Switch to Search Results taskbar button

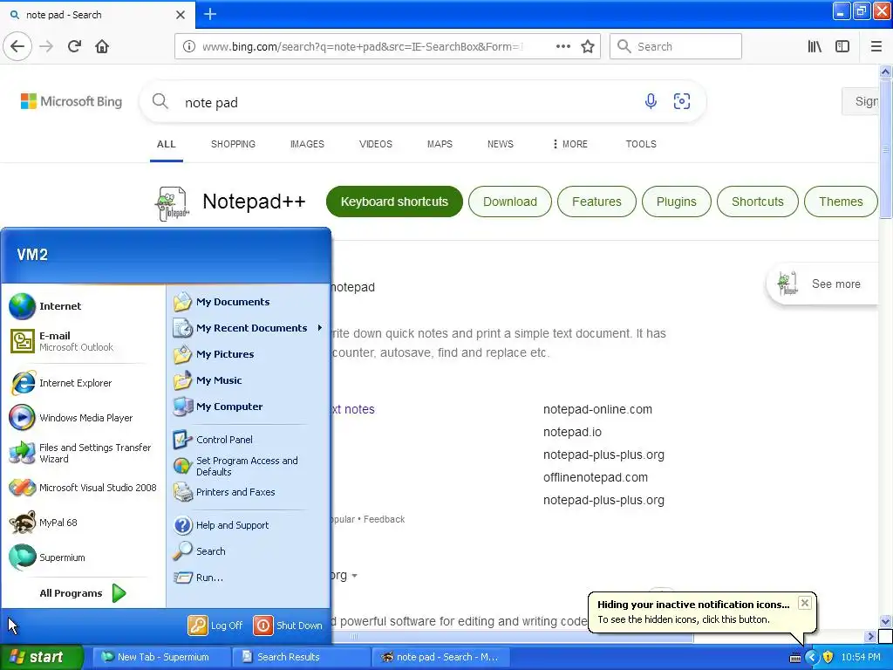pyautogui.click(x=300, y=658)
